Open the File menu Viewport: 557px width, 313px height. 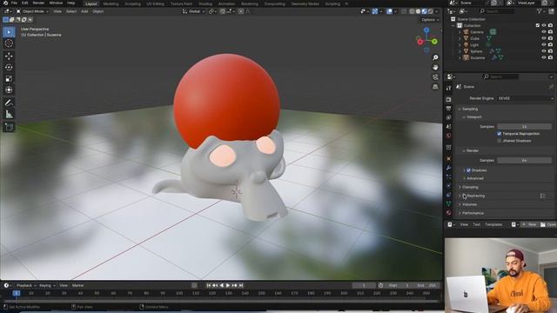(14, 3)
